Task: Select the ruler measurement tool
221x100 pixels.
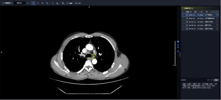Action: (x=53, y=3)
